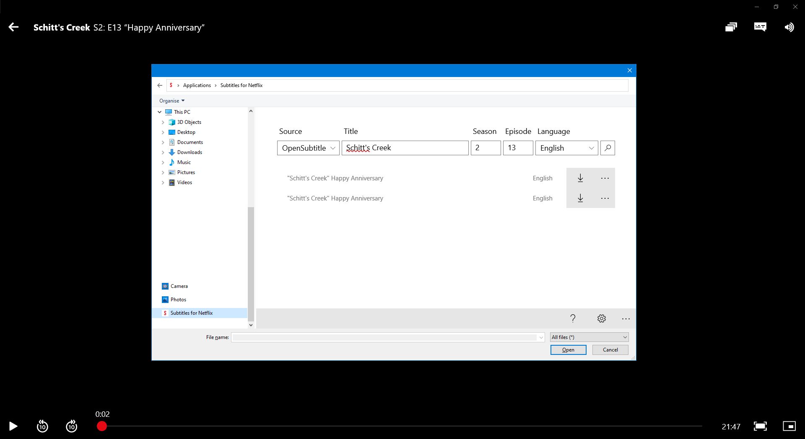Click the Season number field

pyautogui.click(x=486, y=148)
